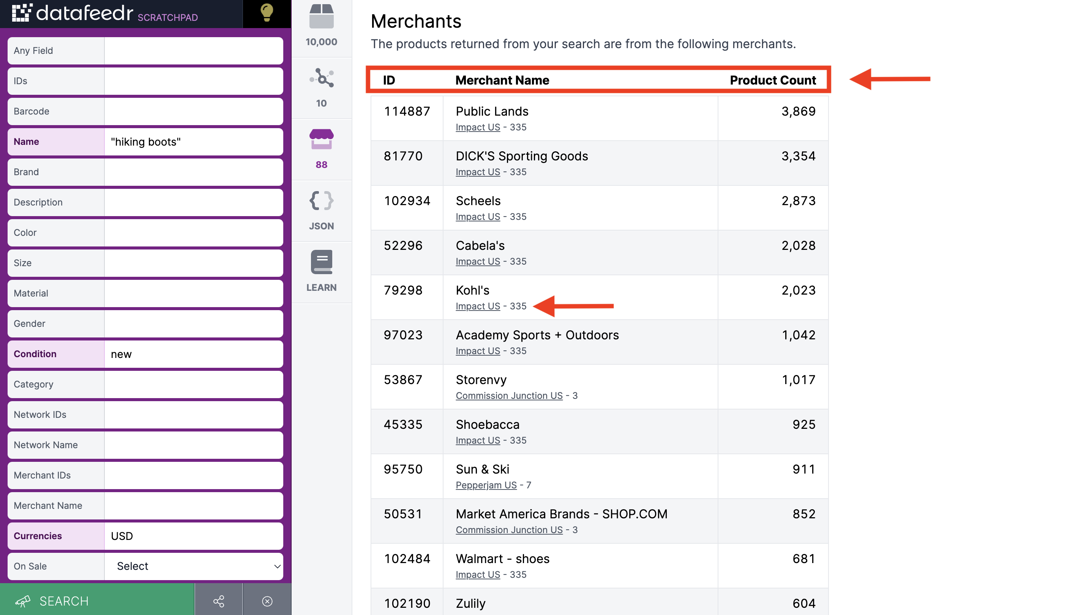
Task: Select merchant ID 53867
Action: tap(403, 380)
